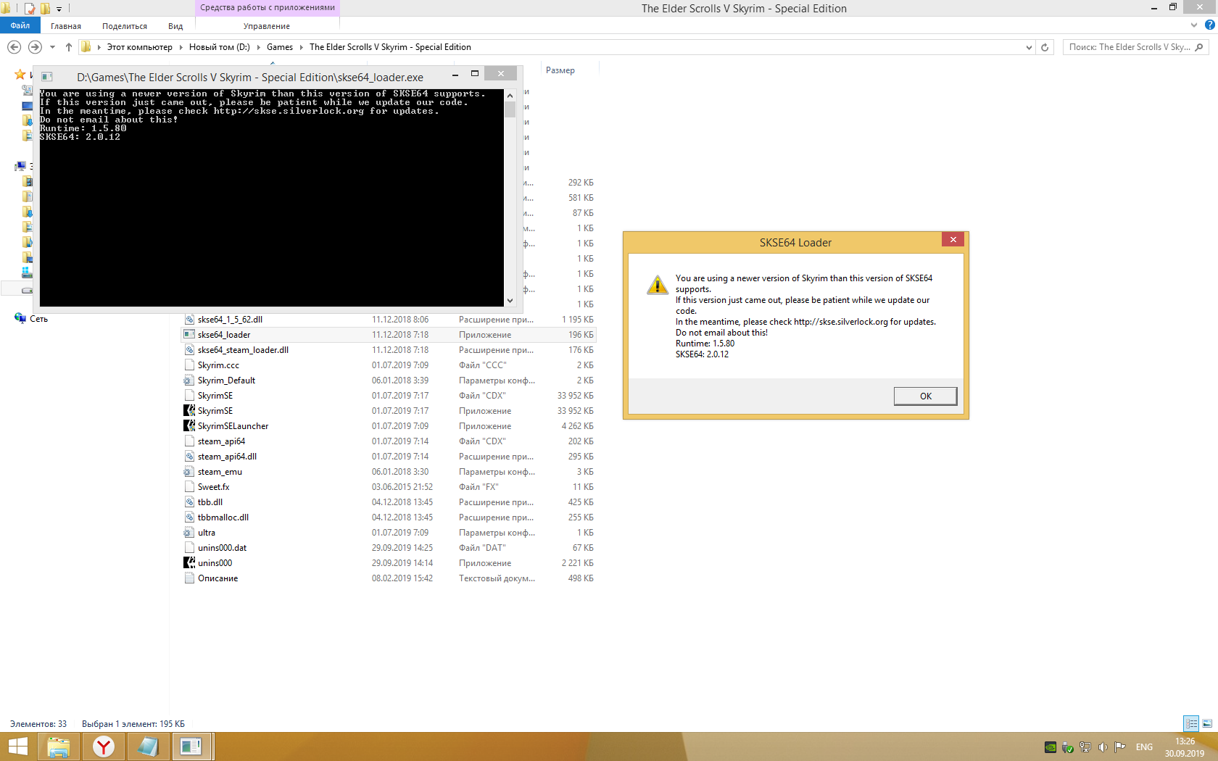
Task: Click the blue Help question mark icon
Action: (x=1209, y=25)
